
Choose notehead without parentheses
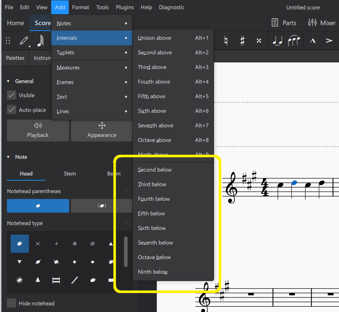(x=38, y=205)
